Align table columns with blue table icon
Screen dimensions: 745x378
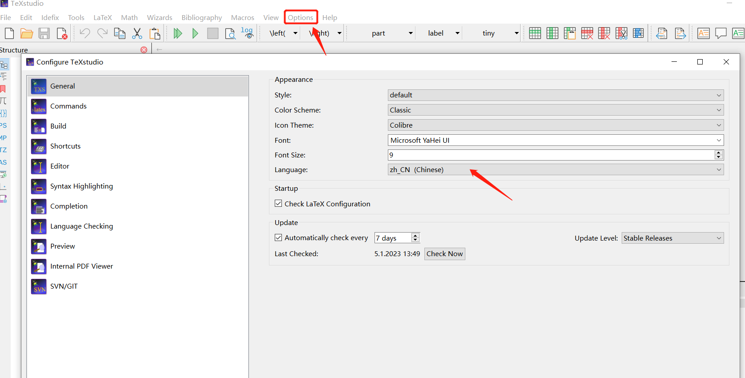coord(639,33)
